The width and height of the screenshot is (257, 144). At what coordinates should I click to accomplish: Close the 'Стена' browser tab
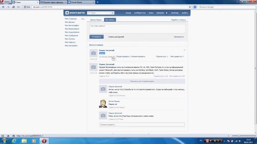(x=37, y=2)
